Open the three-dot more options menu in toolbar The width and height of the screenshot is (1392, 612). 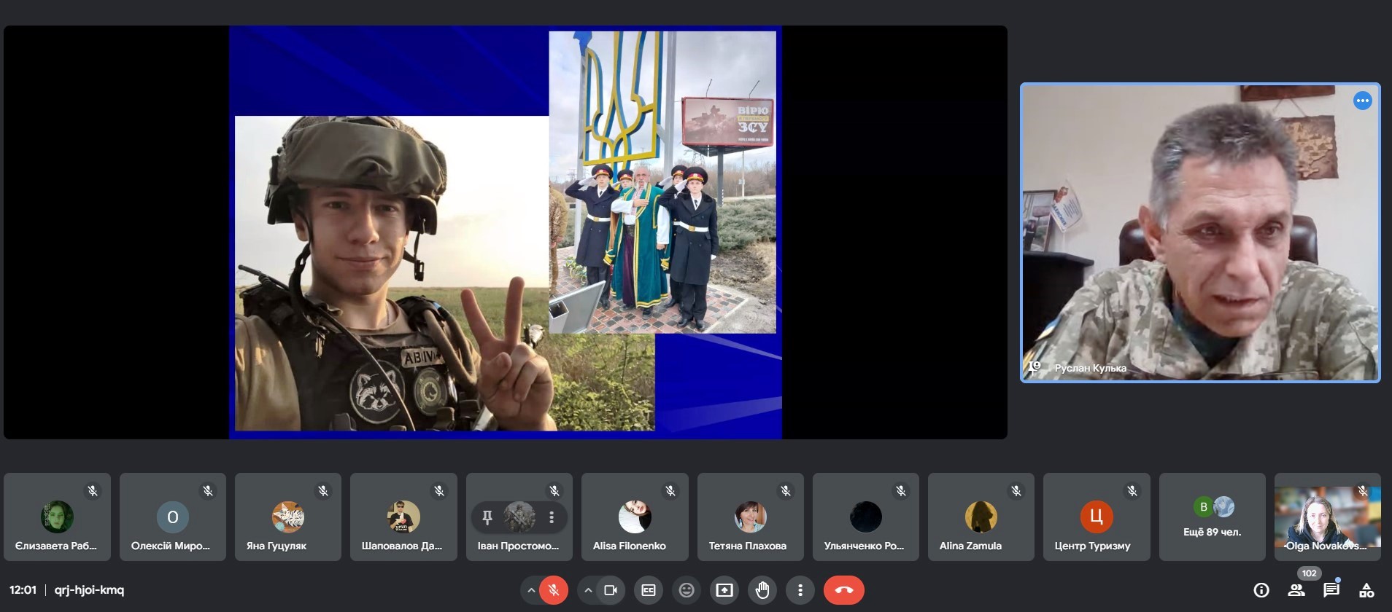800,590
